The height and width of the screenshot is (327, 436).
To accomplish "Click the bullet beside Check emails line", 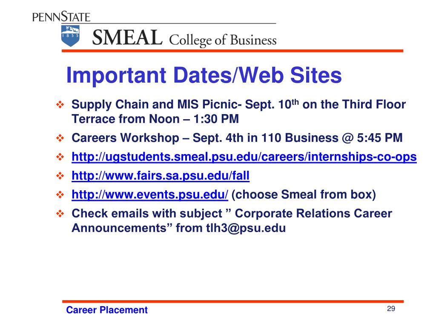I will [60, 214].
